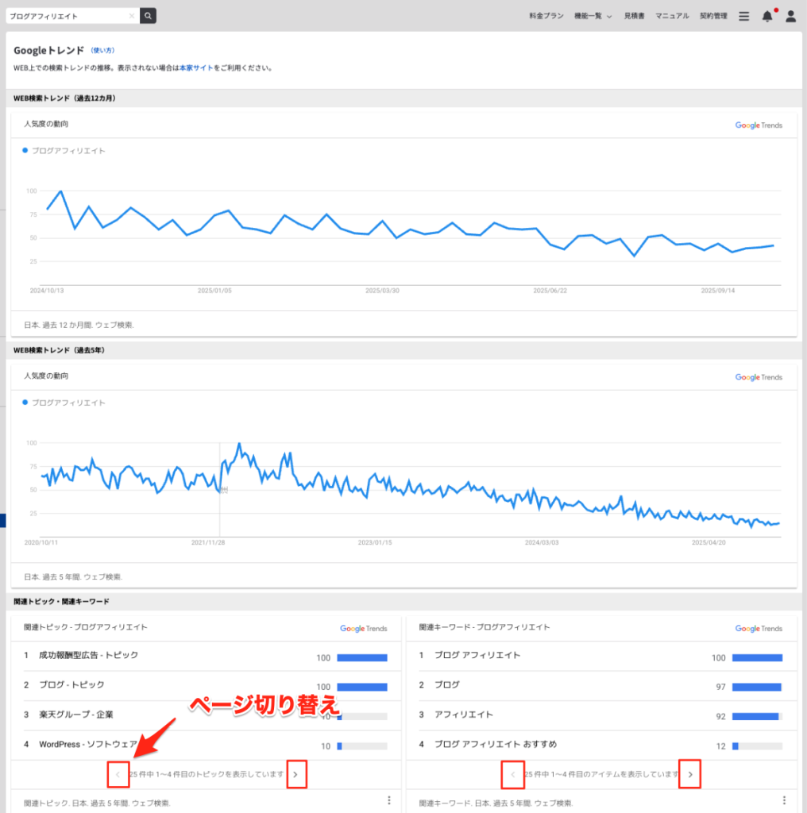Viewport: 807px width, 813px height.
Task: Select the 楽天グループ related topic row
Action: 76,715
